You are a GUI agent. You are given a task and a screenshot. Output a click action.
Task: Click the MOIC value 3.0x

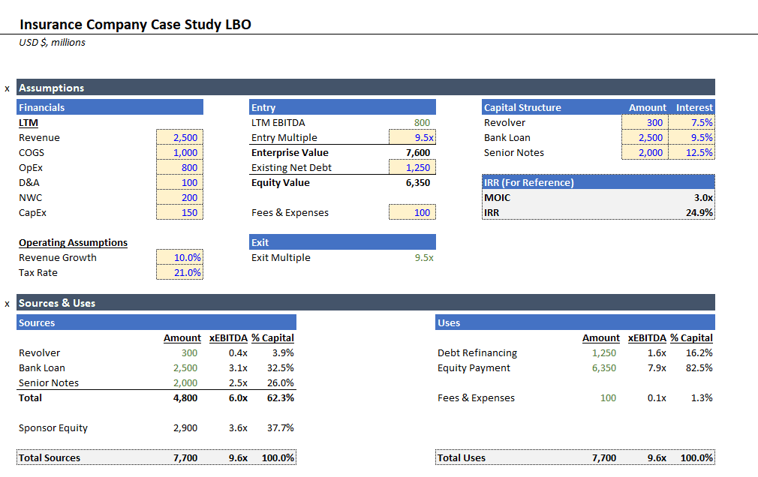coord(703,198)
